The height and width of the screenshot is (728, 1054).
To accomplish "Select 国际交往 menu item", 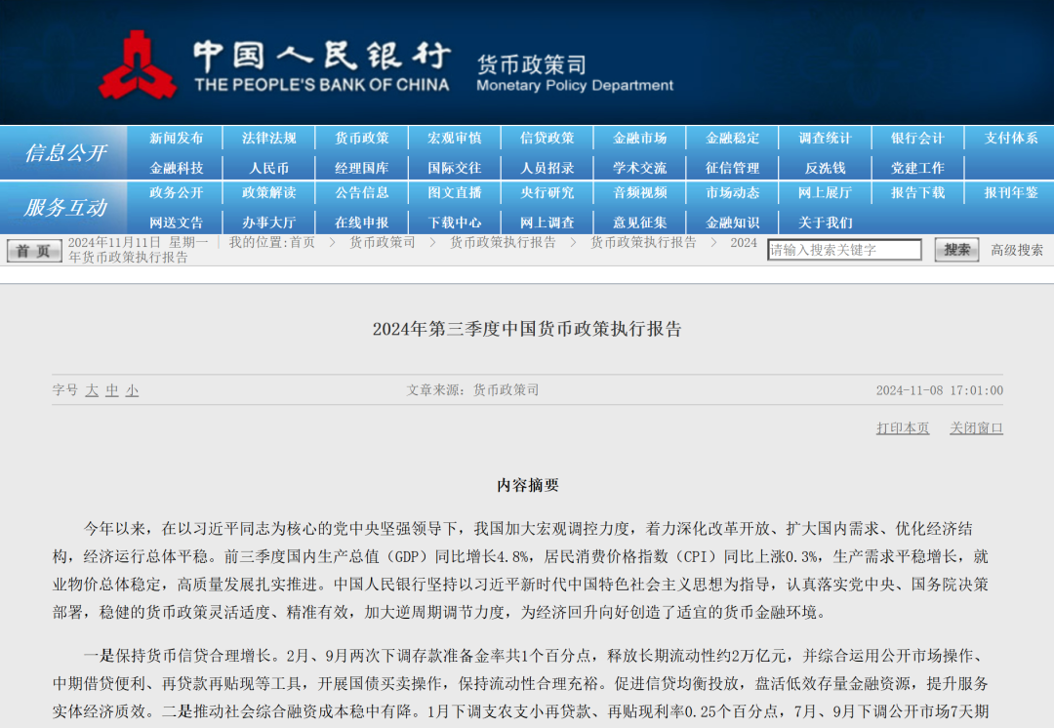I will coord(455,168).
